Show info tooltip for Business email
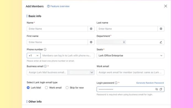This screenshot has height=108, width=193. tap(45, 66)
